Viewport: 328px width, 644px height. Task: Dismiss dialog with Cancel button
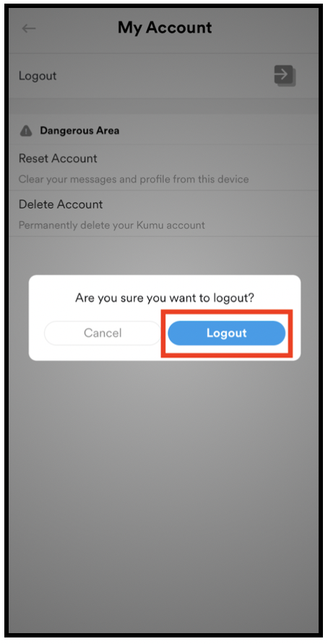[103, 333]
